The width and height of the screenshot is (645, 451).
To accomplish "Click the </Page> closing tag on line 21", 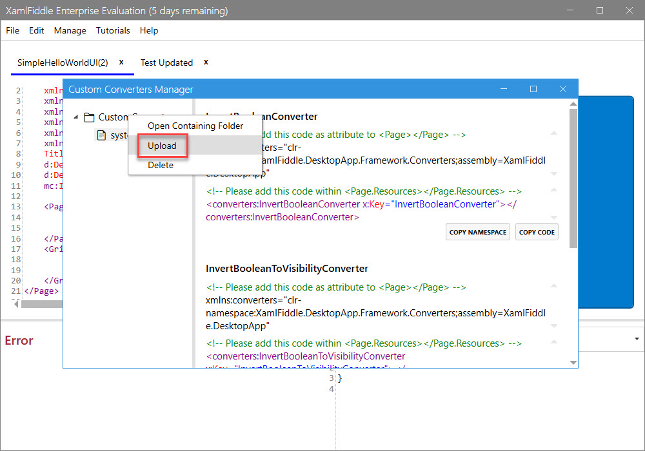I will pyautogui.click(x=41, y=291).
